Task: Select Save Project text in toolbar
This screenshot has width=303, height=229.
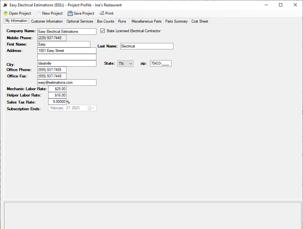Action: 84,13
